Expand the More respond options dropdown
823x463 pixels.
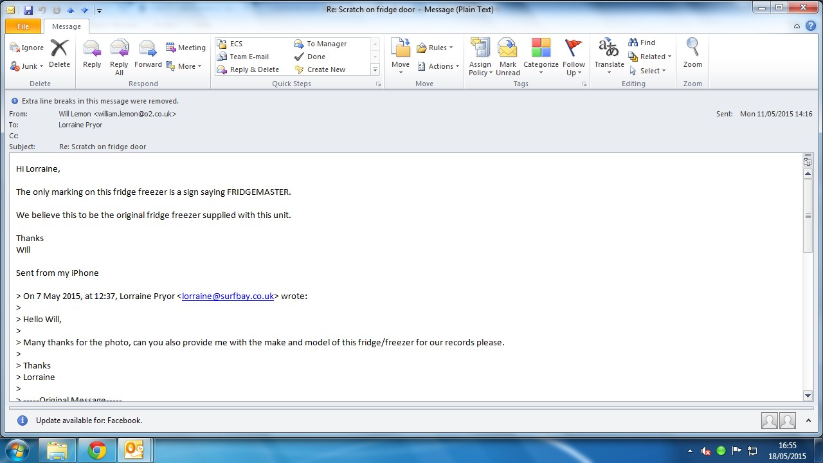(x=184, y=66)
